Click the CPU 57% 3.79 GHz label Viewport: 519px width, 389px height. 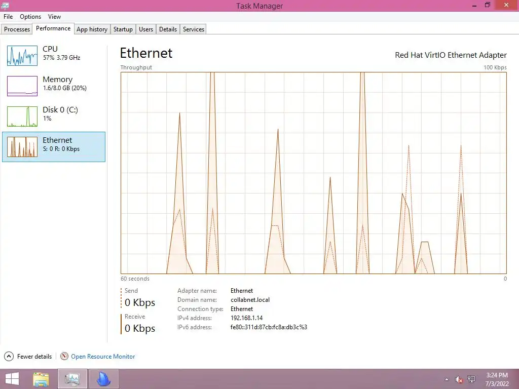[x=61, y=53]
